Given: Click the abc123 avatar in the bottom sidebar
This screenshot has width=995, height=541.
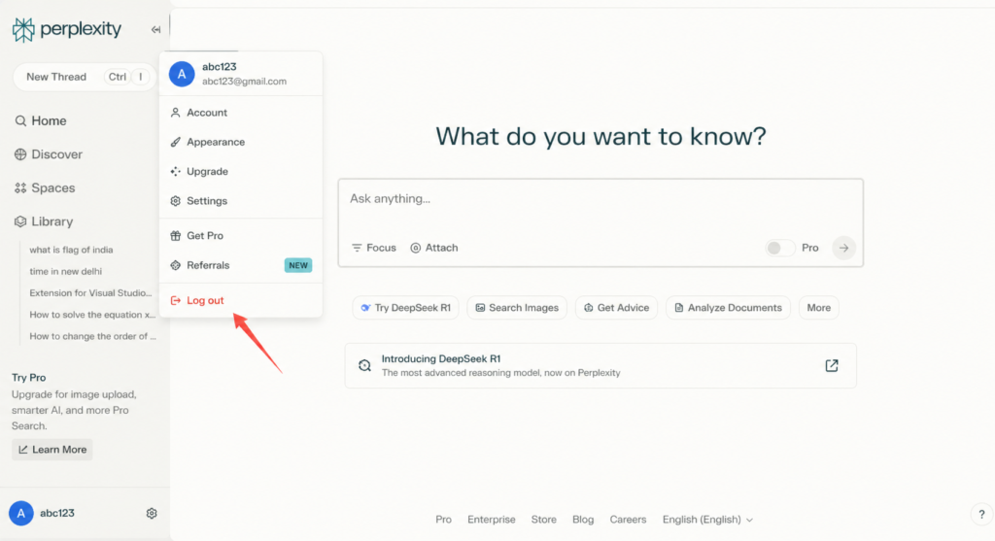Looking at the screenshot, I should 21,513.
